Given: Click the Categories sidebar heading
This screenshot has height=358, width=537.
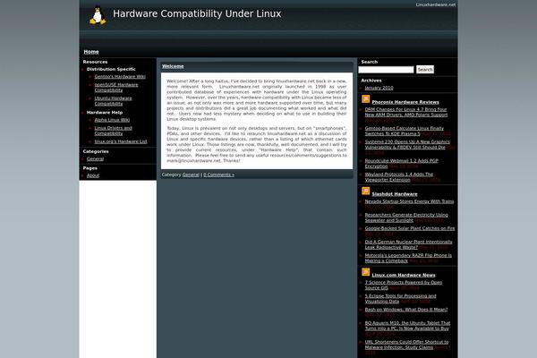Looking at the screenshot, I should [x=96, y=151].
